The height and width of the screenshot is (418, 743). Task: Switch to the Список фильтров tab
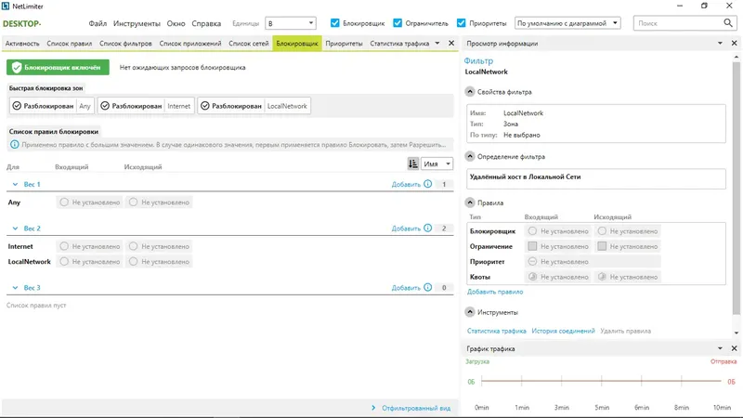click(125, 43)
